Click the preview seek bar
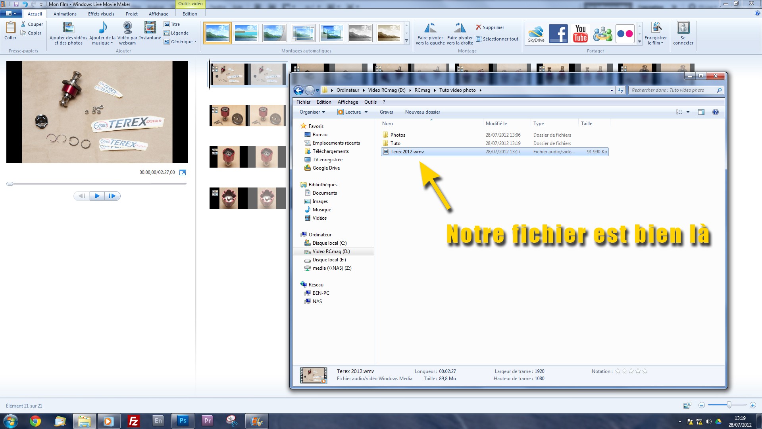 pyautogui.click(x=96, y=184)
